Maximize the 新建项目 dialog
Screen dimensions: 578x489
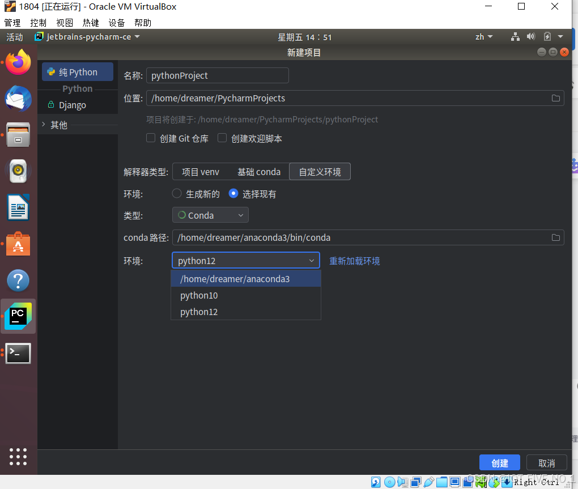point(553,52)
